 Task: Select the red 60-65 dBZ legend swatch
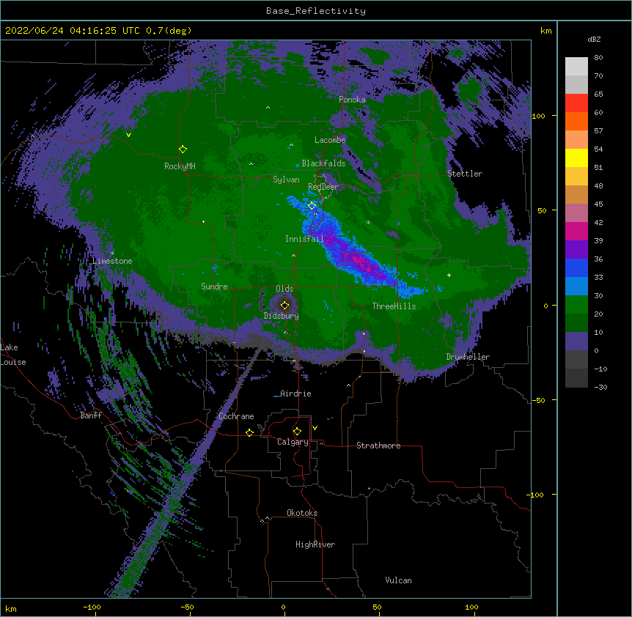576,103
